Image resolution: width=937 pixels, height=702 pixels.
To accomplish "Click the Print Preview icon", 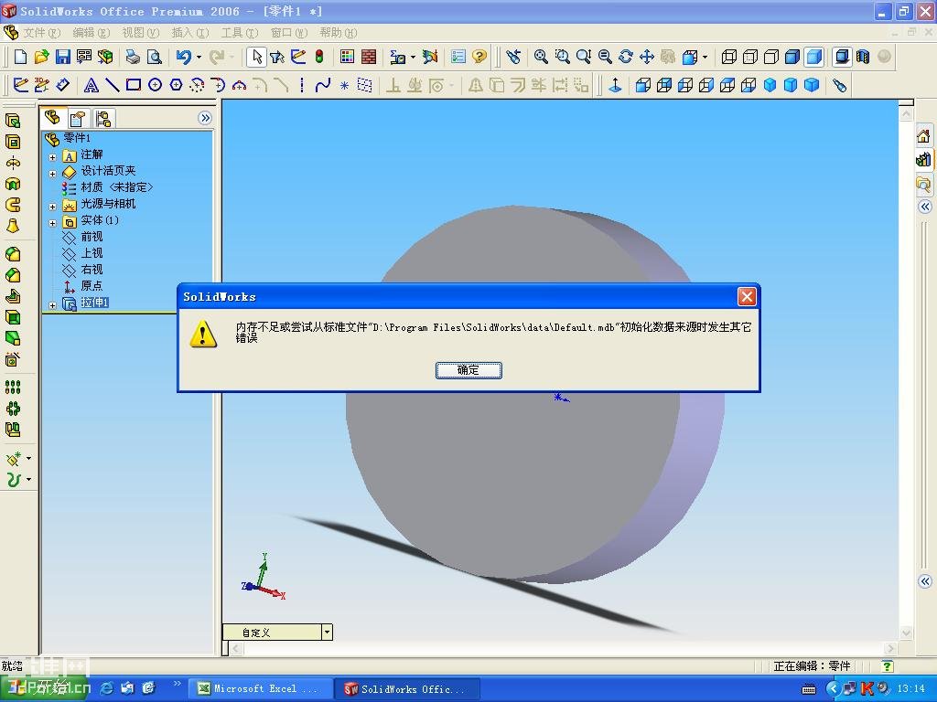I will (154, 57).
